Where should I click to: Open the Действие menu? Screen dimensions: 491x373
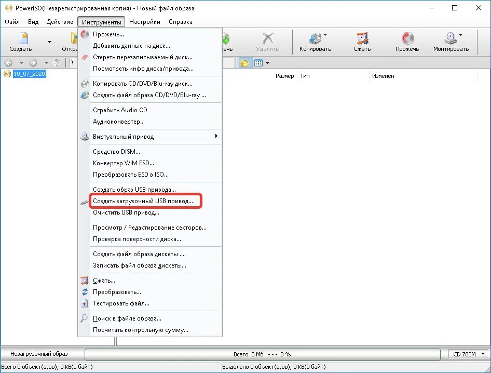point(60,22)
